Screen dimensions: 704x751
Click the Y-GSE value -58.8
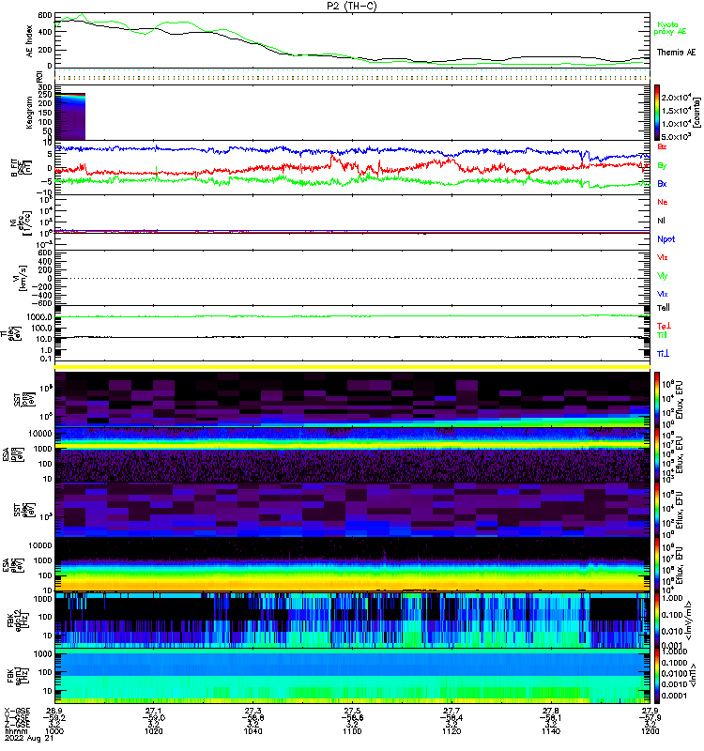point(253,717)
